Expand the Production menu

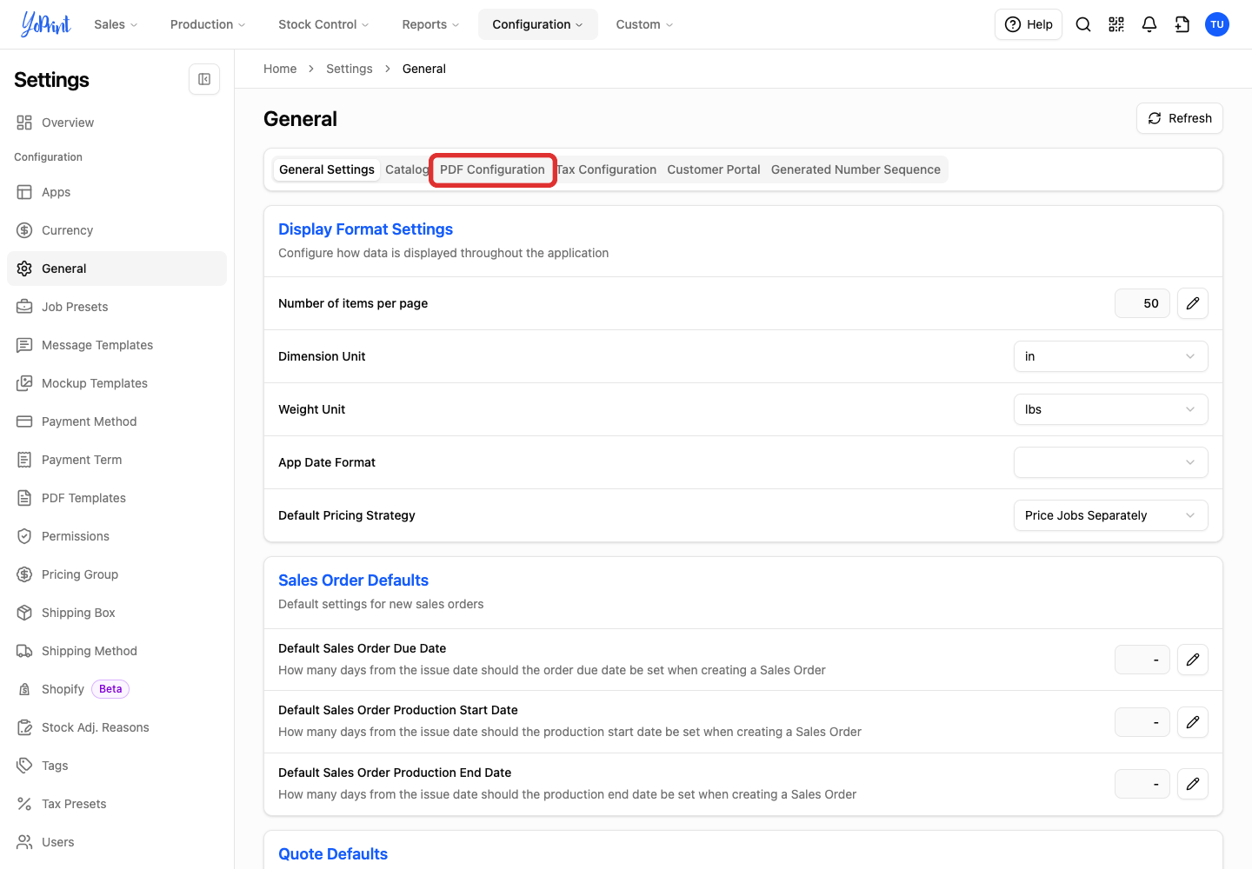point(208,24)
